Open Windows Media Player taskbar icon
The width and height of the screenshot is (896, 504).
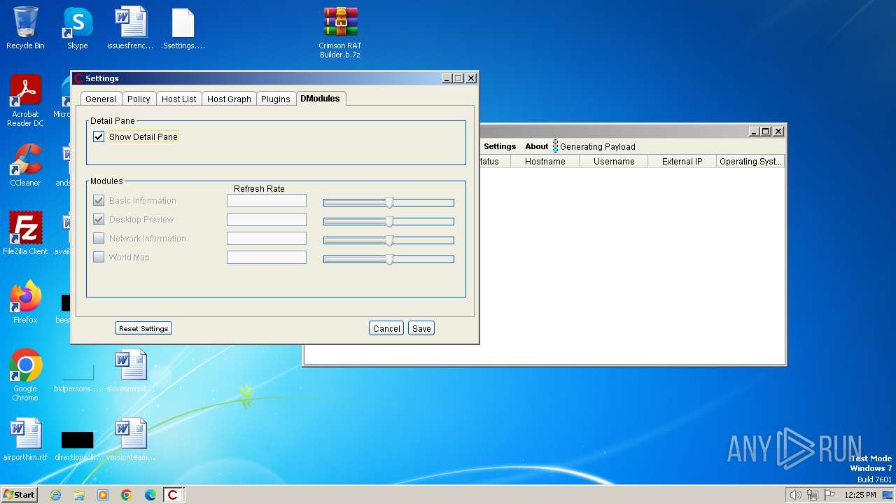103,495
